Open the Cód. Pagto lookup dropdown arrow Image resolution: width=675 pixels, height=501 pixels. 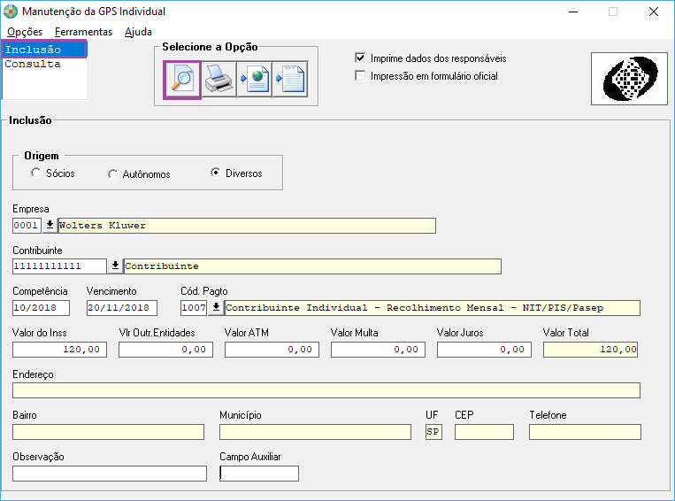(x=216, y=307)
